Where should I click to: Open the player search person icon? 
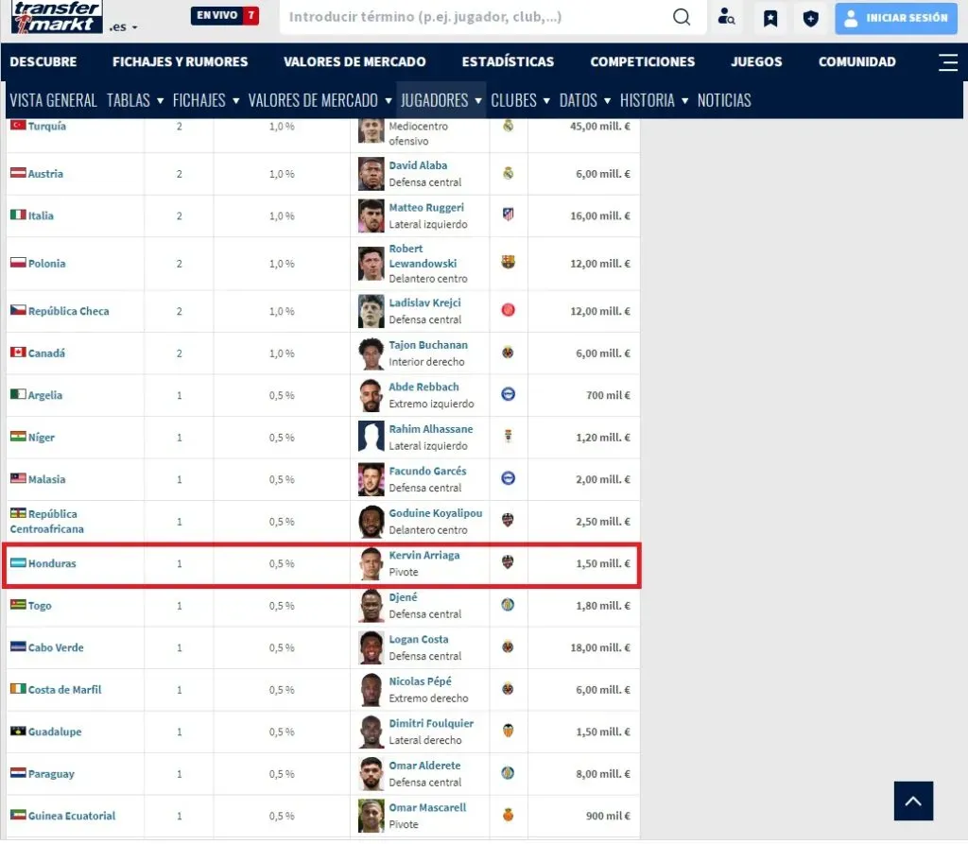(x=726, y=17)
